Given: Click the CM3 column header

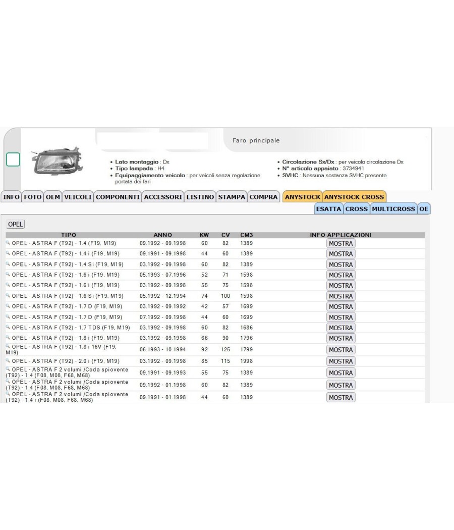Looking at the screenshot, I should (x=247, y=235).
